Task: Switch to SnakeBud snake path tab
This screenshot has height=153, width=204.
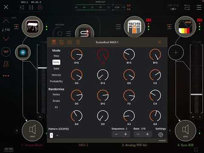Action: [x=62, y=42]
